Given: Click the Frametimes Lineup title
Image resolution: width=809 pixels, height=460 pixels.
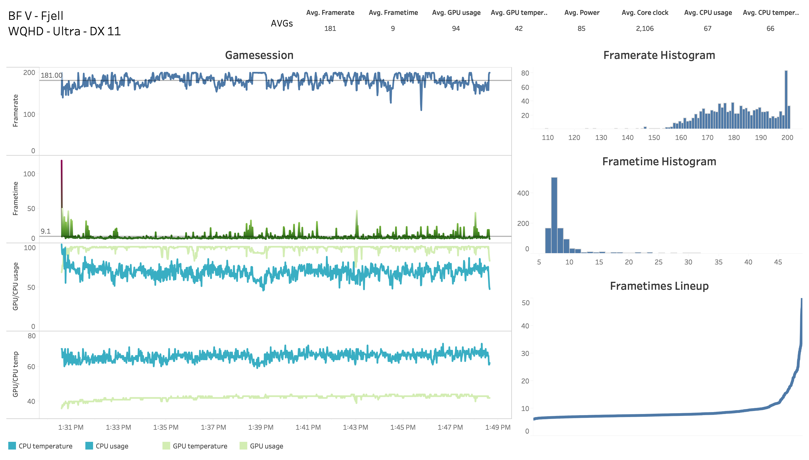Looking at the screenshot, I should click(x=659, y=286).
